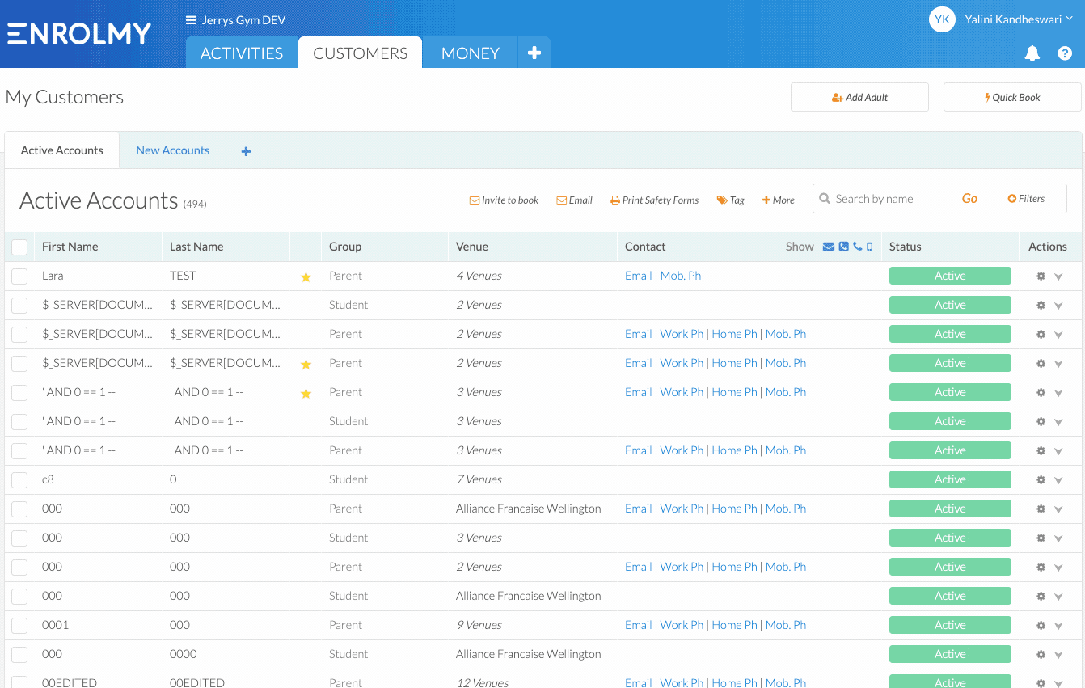Click Invite to book
The width and height of the screenshot is (1085, 688).
pyautogui.click(x=504, y=200)
